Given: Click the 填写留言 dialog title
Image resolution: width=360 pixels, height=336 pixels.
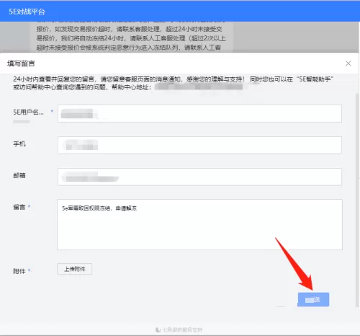Looking at the screenshot, I should pyautogui.click(x=21, y=63).
